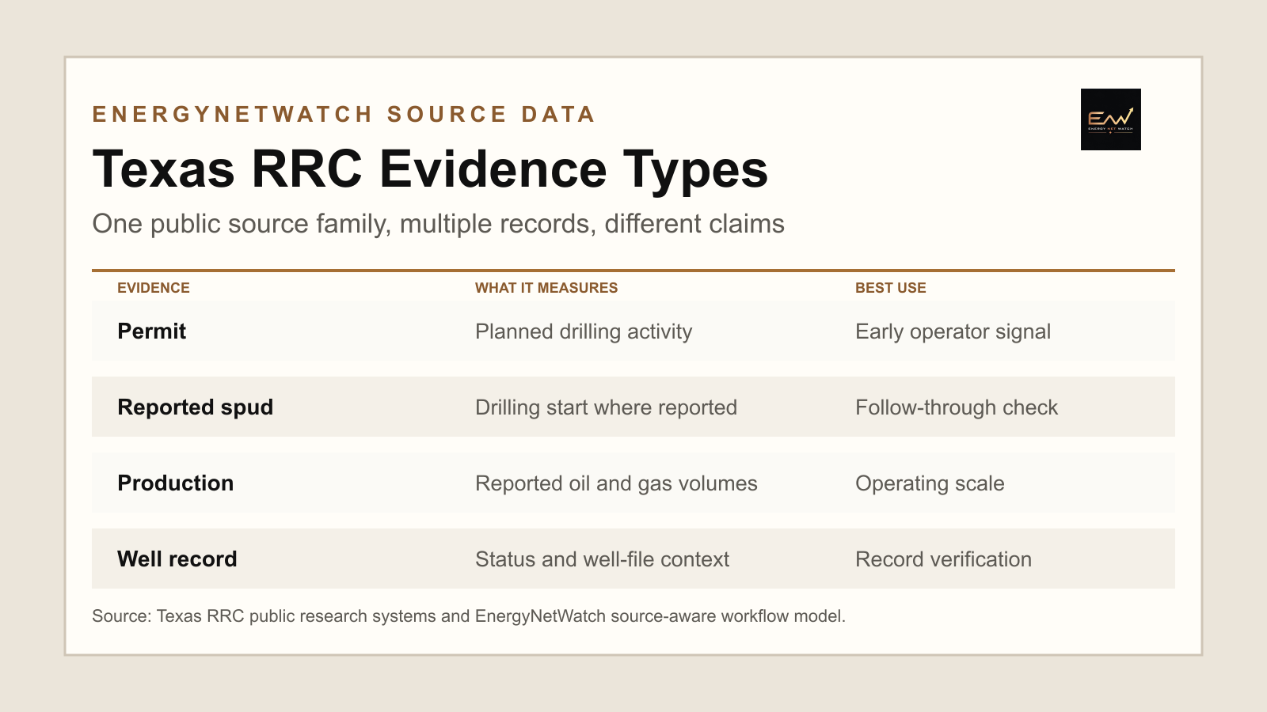The image size is (1267, 712).
Task: Click 'Status and well-file context' cell
Action: [x=602, y=559]
